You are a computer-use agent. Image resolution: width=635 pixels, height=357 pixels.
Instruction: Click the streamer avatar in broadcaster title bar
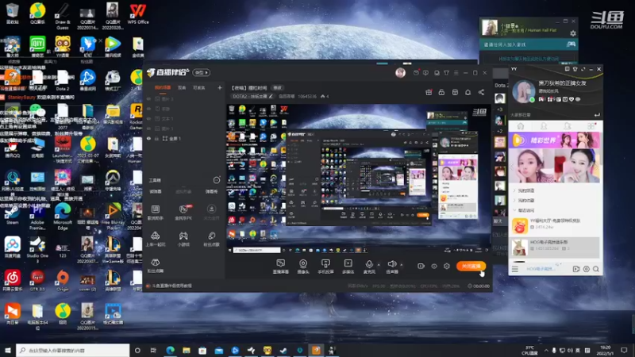[x=400, y=72]
